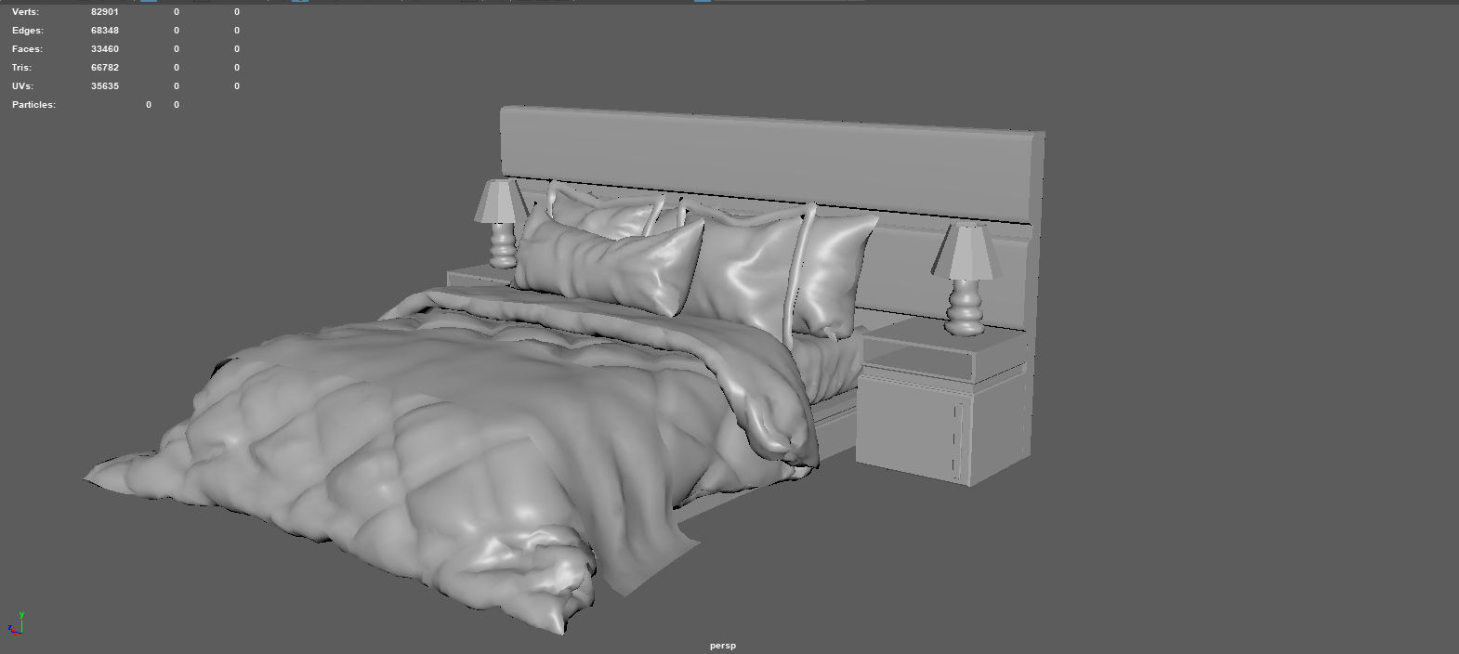
Task: Click the Faces value "33460"
Action: (x=105, y=49)
